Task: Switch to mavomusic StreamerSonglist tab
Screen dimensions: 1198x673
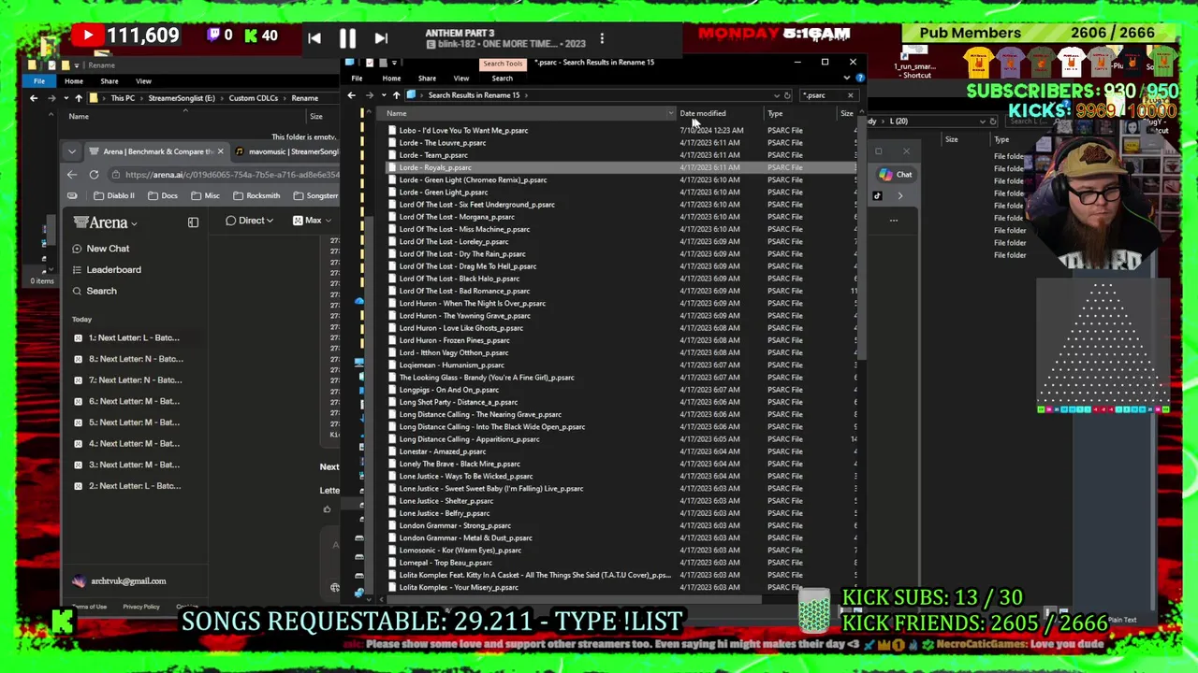Action: tap(288, 151)
